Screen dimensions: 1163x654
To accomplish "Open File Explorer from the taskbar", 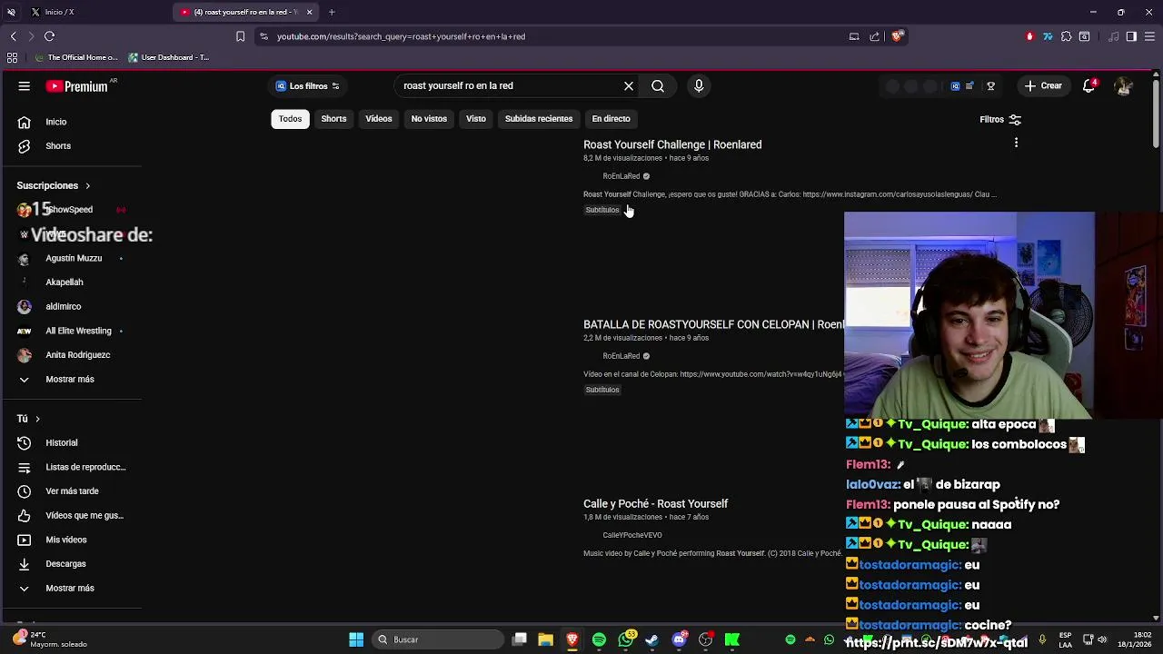I will coord(545,639).
